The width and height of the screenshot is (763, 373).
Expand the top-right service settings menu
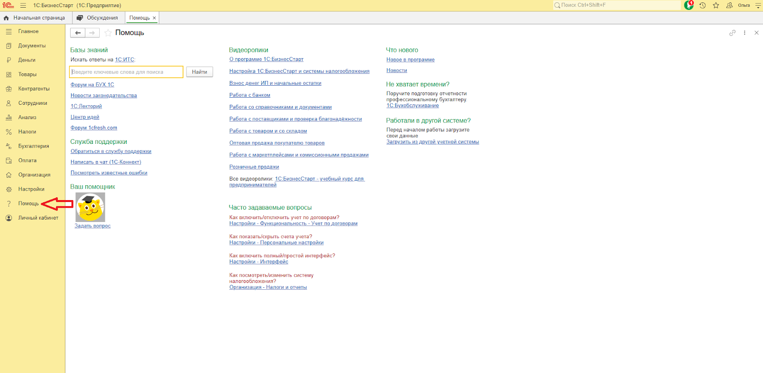pos(758,5)
